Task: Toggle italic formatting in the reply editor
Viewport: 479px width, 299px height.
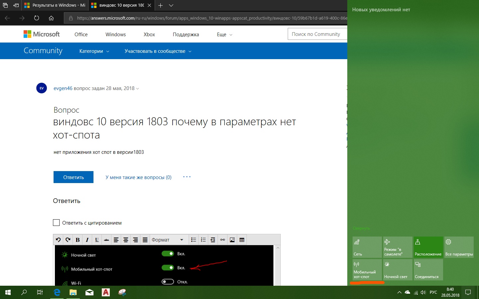Action: pyautogui.click(x=87, y=240)
